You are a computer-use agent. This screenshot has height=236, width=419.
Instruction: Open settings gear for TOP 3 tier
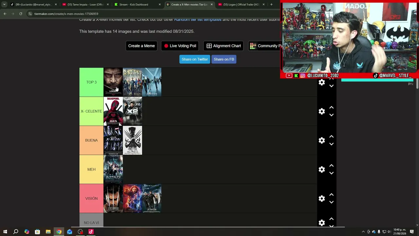[x=322, y=82]
